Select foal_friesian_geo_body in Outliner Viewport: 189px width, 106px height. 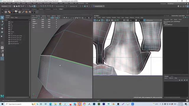pyautogui.click(x=16, y=36)
